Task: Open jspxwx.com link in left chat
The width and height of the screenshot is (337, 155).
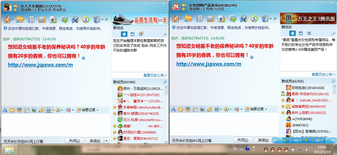Action: [40, 65]
